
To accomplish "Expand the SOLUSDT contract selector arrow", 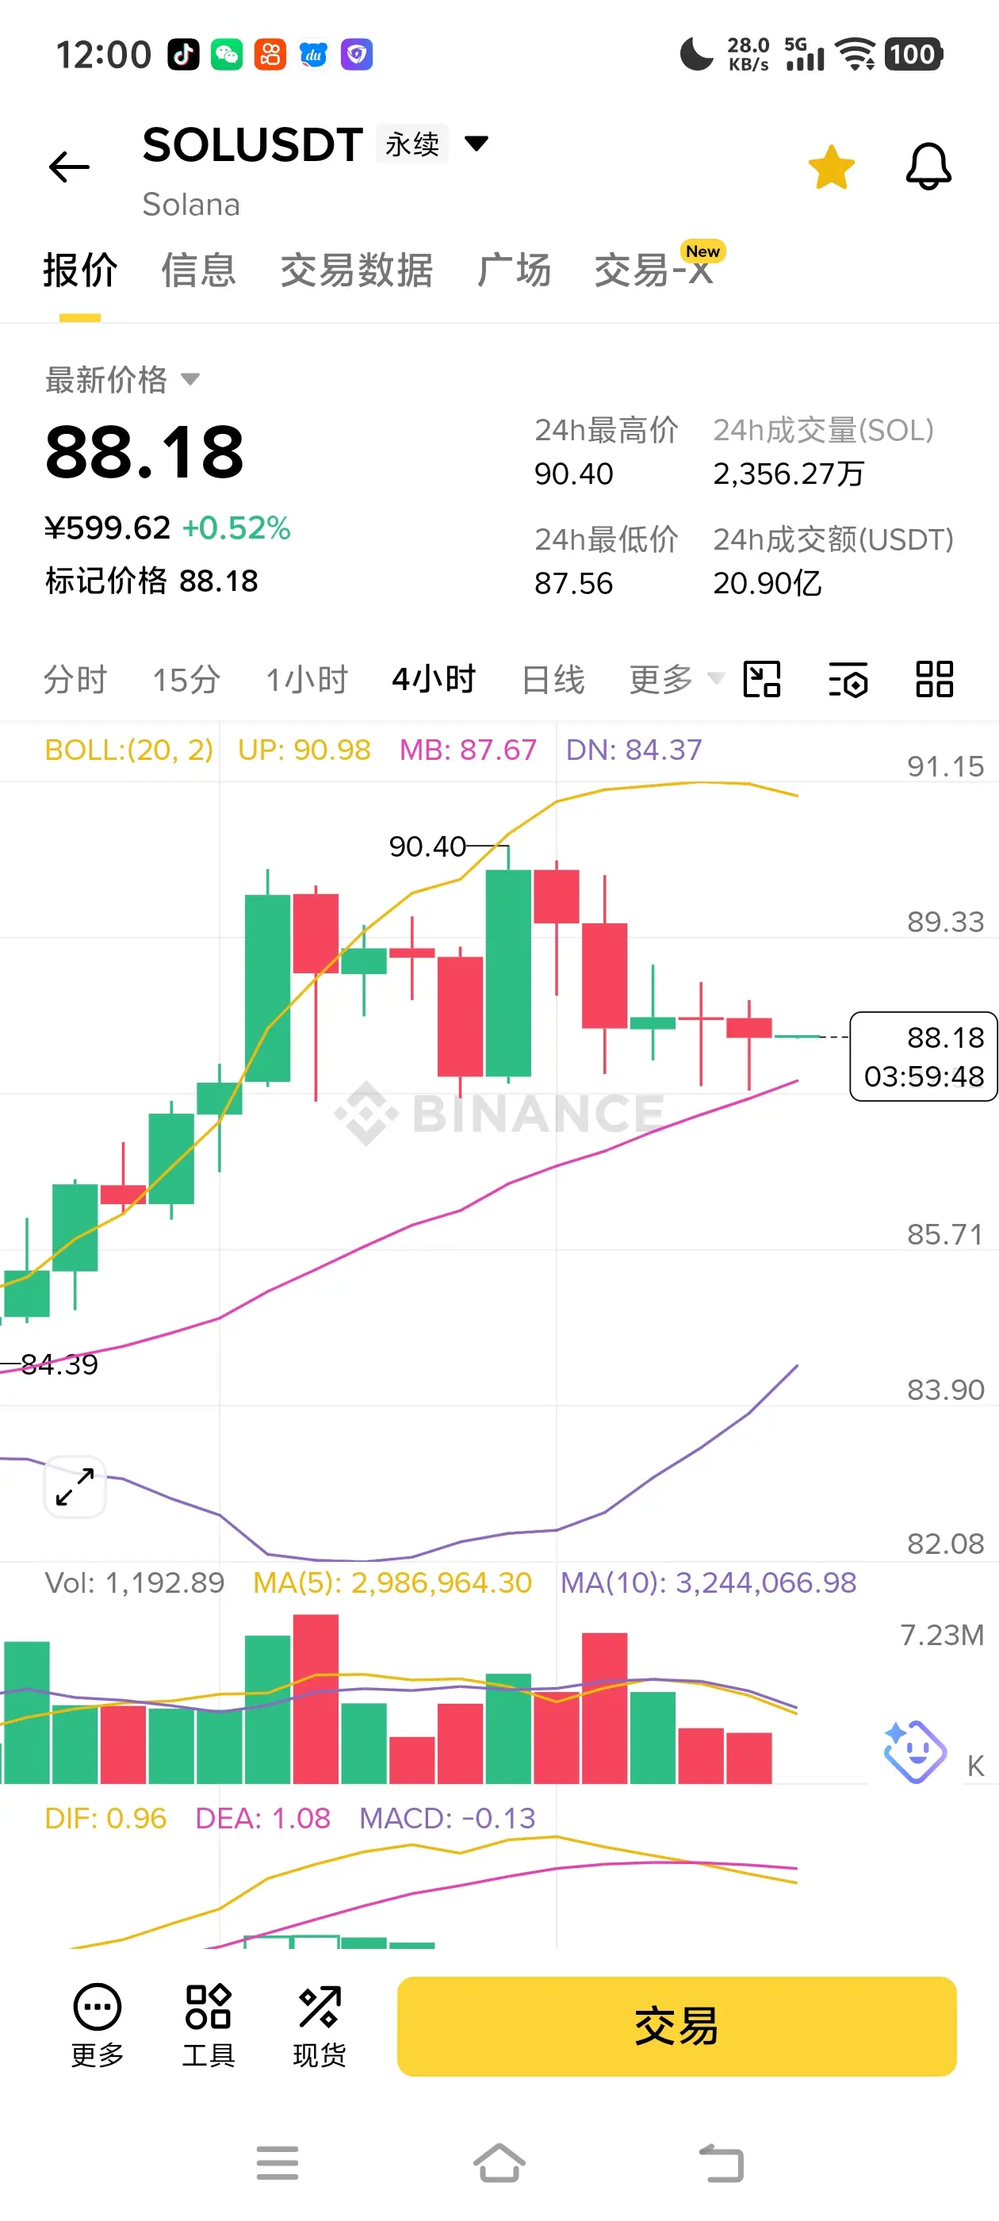I will (477, 143).
